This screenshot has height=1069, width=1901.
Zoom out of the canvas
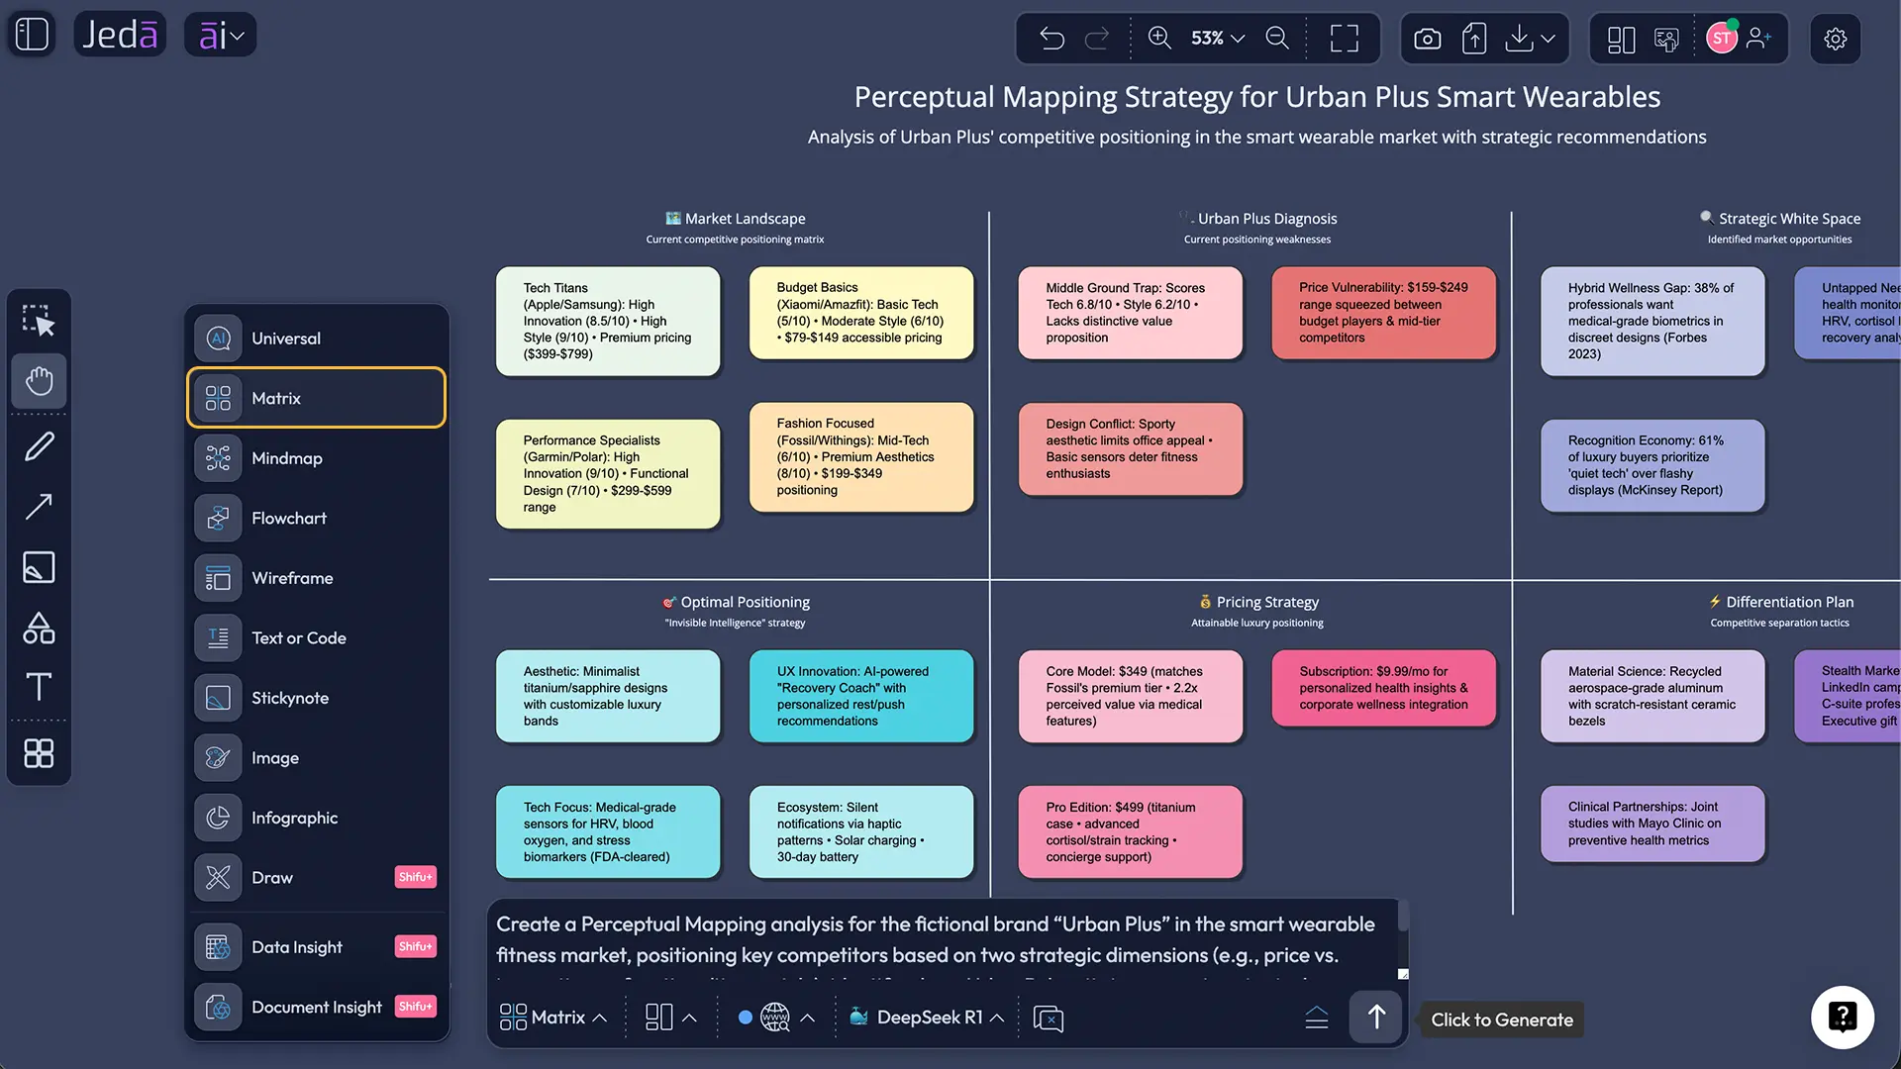click(1277, 39)
